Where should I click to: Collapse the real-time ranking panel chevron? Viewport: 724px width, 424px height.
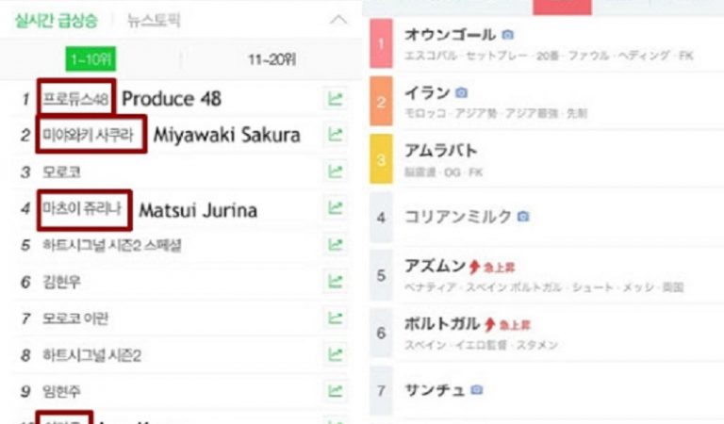pos(338,20)
